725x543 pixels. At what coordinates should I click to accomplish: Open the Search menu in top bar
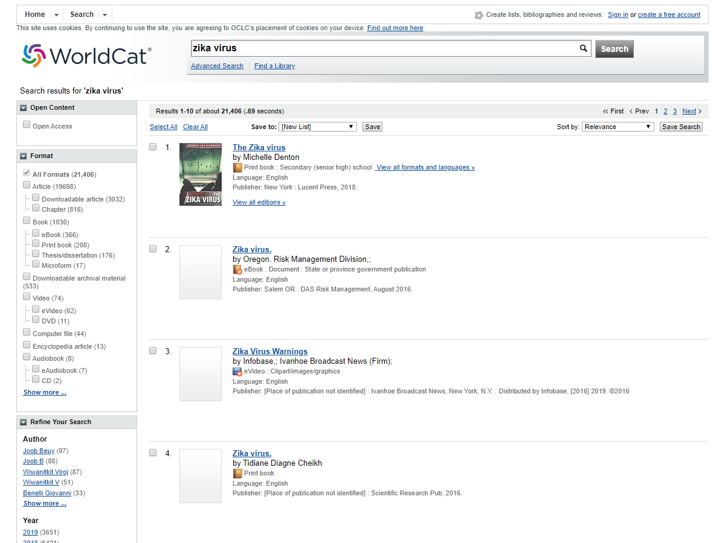tap(82, 14)
